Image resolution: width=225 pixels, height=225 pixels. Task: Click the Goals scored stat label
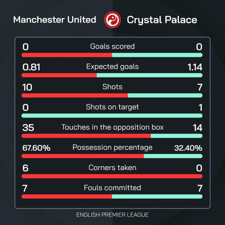point(112,46)
